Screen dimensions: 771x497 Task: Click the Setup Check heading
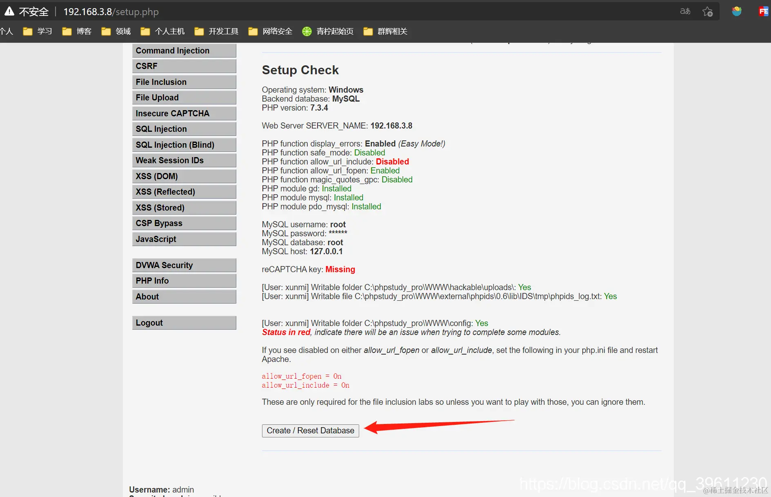300,70
